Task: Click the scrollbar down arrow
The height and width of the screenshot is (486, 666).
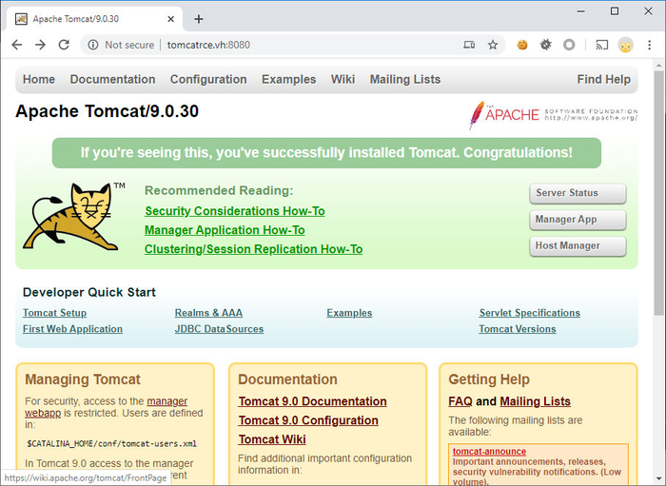Action: pos(658,479)
